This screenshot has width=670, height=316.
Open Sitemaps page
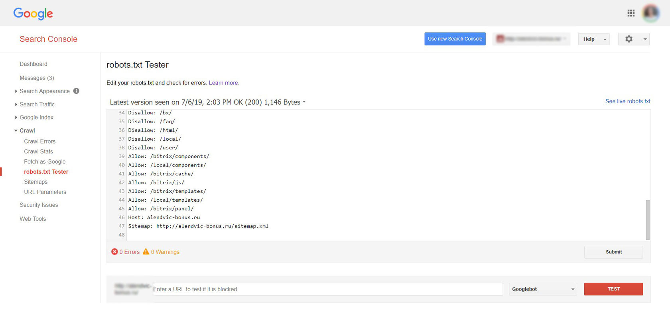point(35,182)
